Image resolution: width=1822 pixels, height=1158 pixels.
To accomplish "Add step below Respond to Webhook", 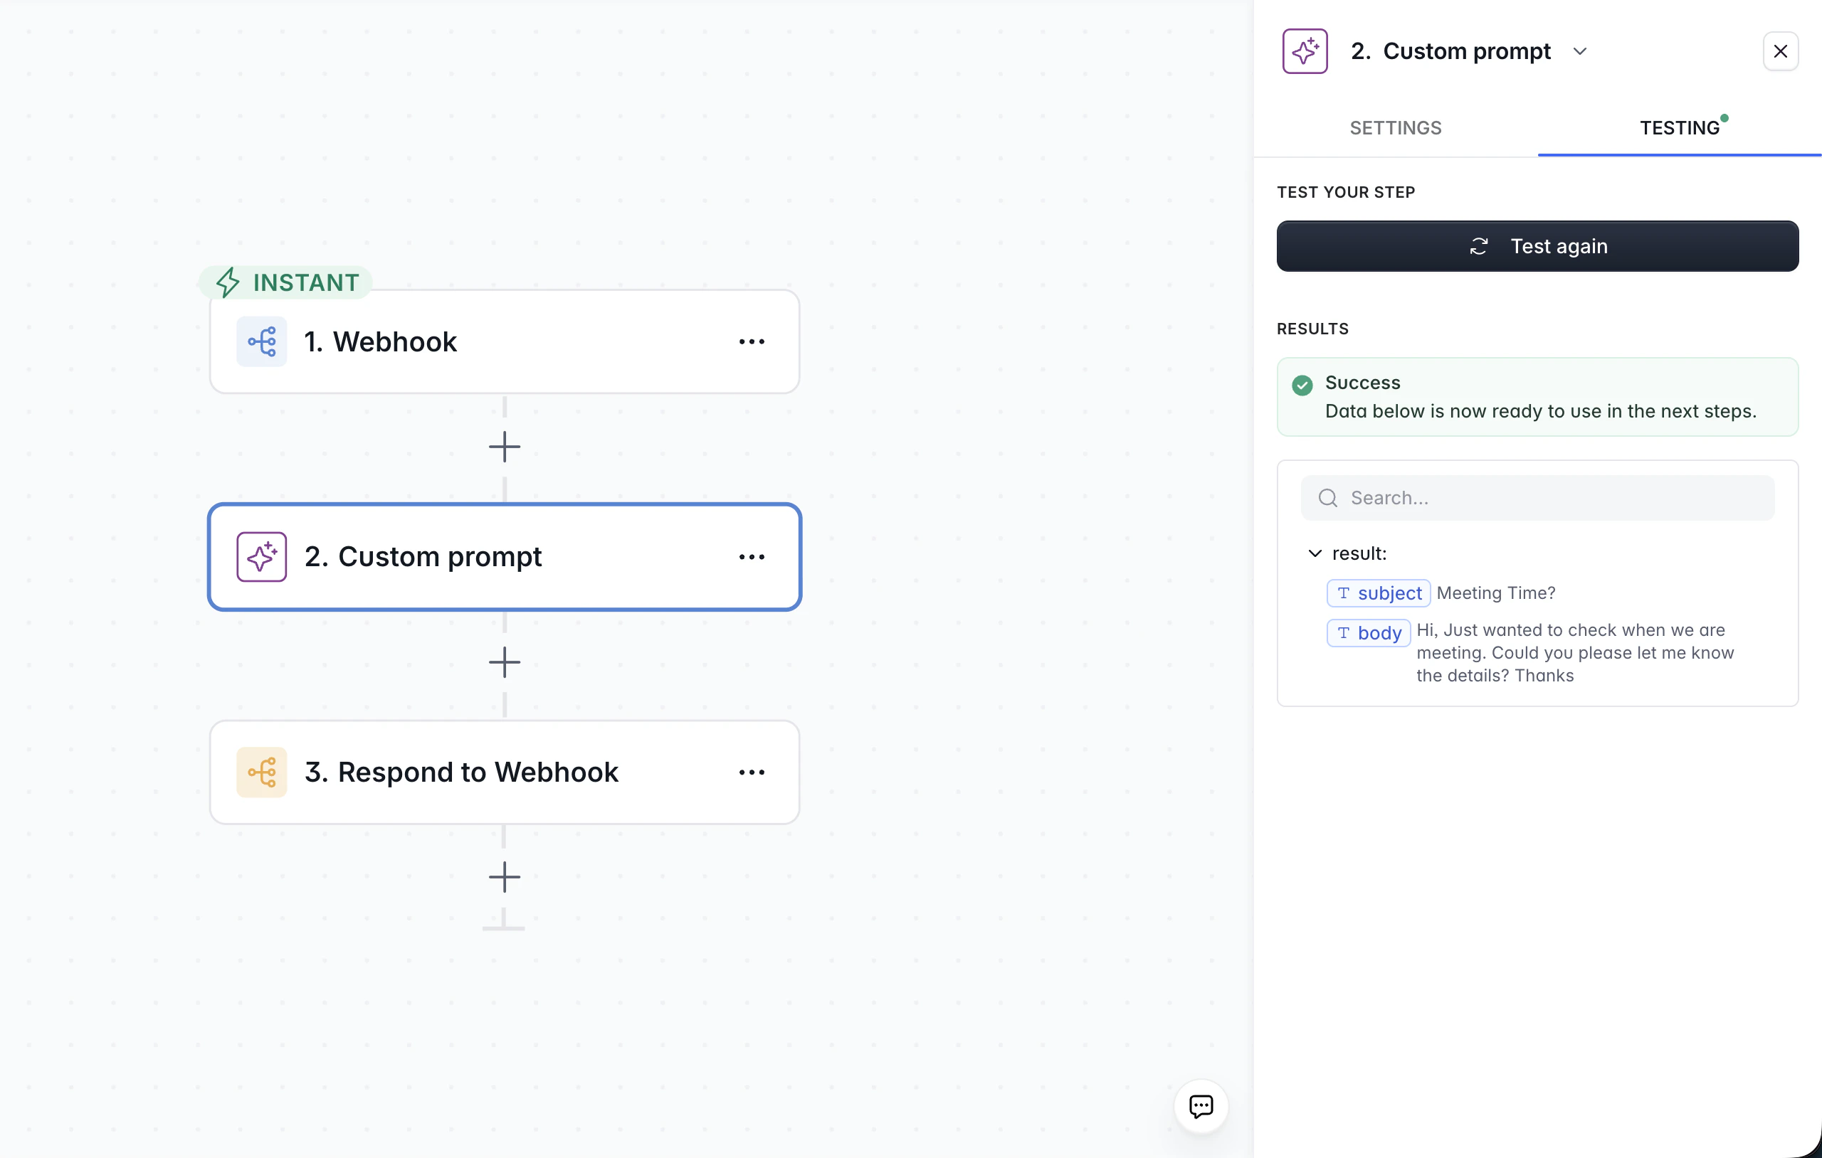I will (504, 877).
